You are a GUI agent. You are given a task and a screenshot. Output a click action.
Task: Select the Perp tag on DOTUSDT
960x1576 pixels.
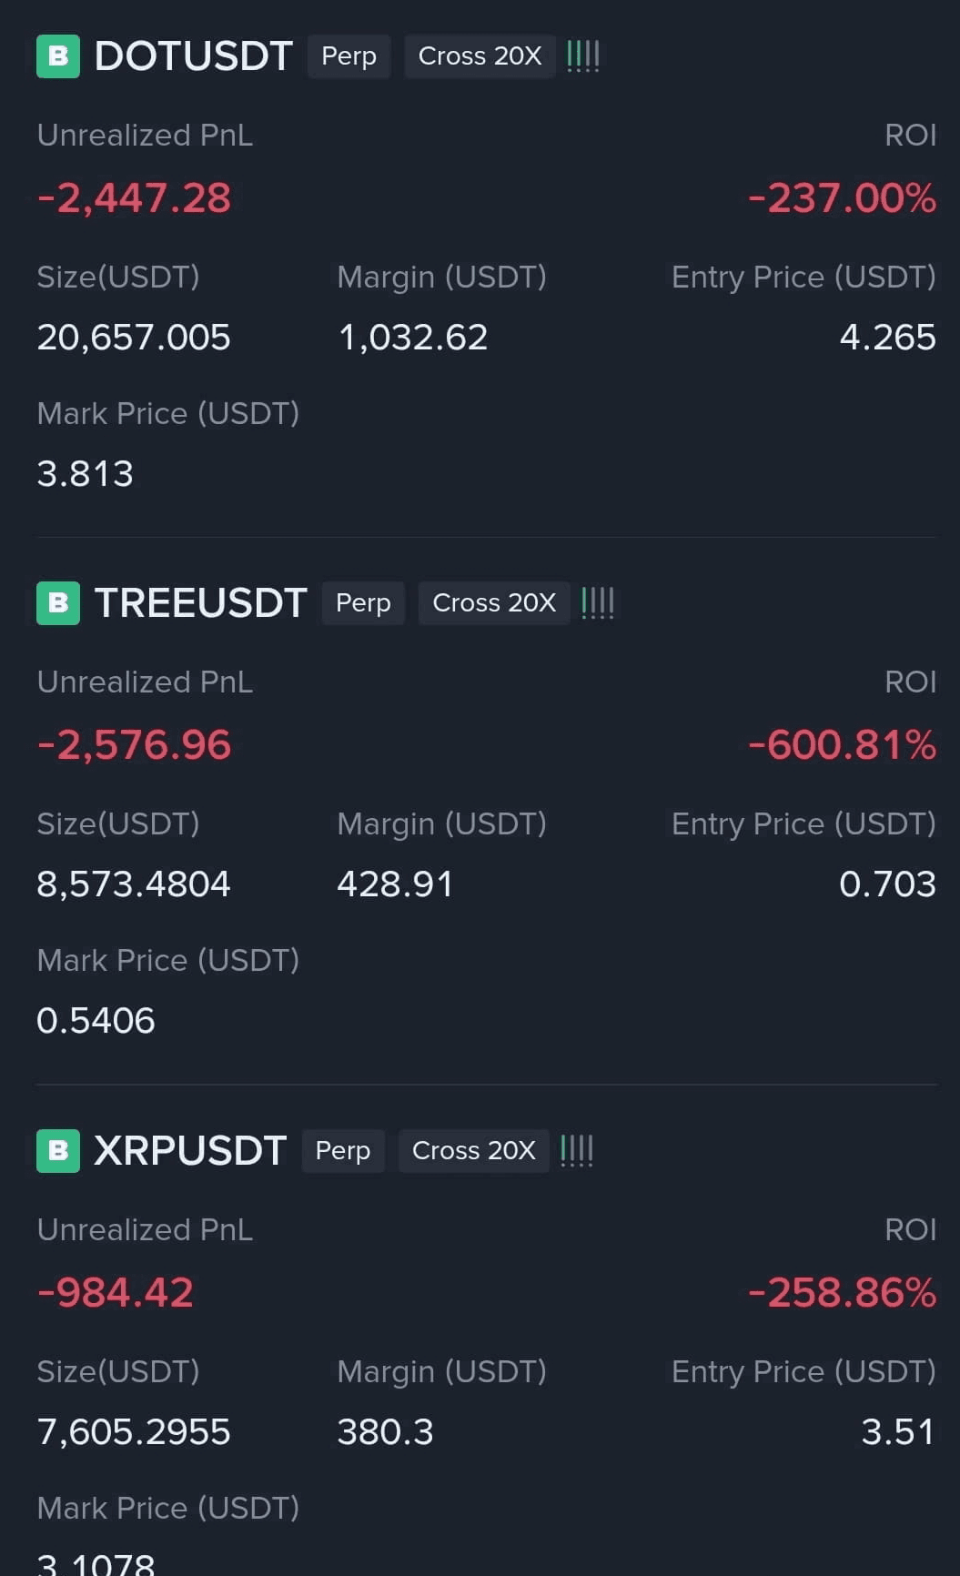(x=349, y=56)
